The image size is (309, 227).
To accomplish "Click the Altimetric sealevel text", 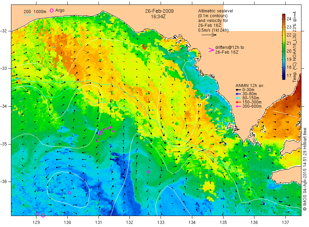I will point(215,11).
